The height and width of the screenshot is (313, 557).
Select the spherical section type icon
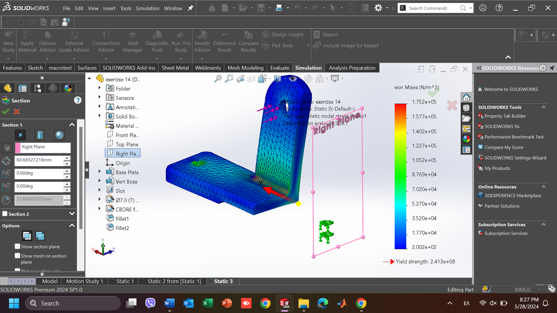point(60,135)
